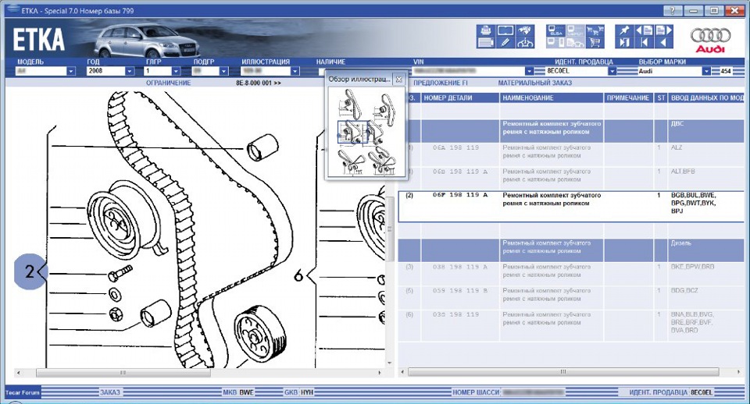Click the pushpin icon
The height and width of the screenshot is (404, 750).
point(624,31)
